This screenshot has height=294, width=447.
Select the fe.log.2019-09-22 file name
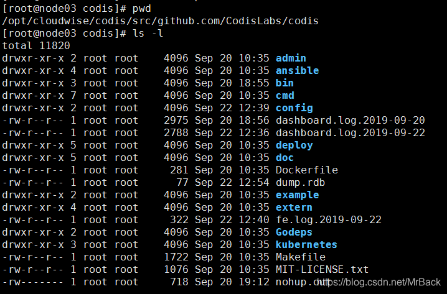pyautogui.click(x=329, y=220)
